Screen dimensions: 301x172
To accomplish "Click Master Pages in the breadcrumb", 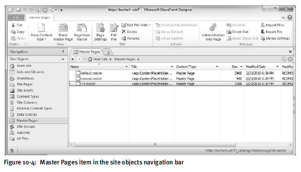I will [125, 59].
